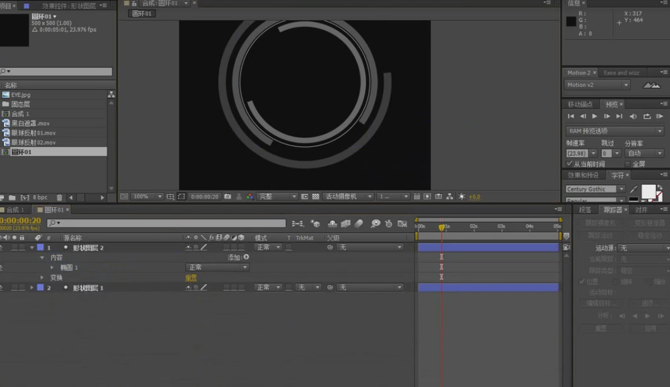This screenshot has width=670, height=387.
Task: Toggle the loop option in the preview panel
Action: pos(647,116)
